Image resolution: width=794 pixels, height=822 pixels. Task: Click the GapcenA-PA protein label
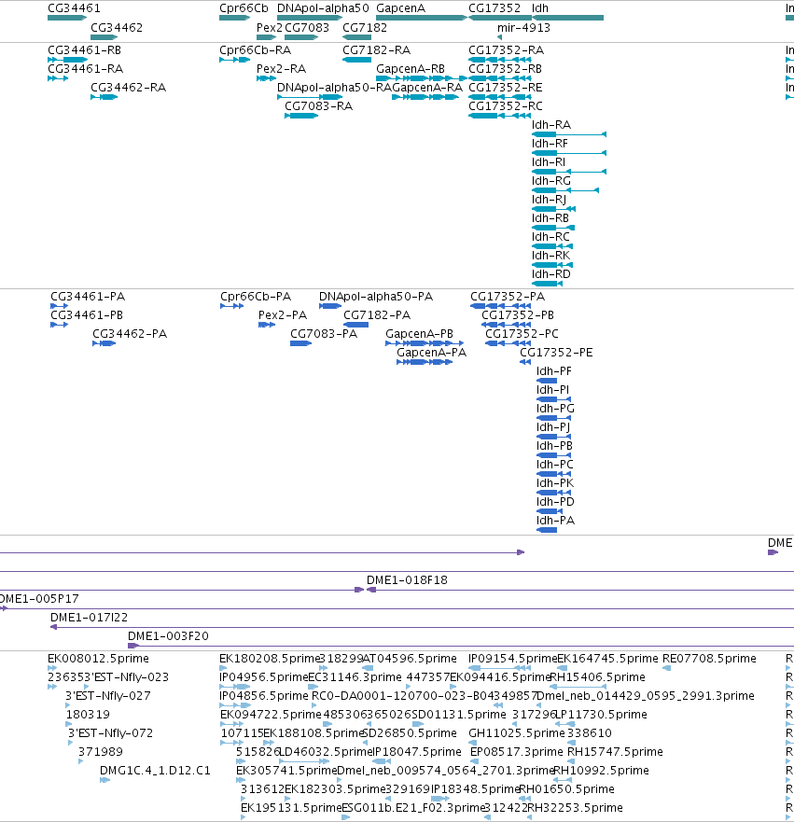point(431,353)
